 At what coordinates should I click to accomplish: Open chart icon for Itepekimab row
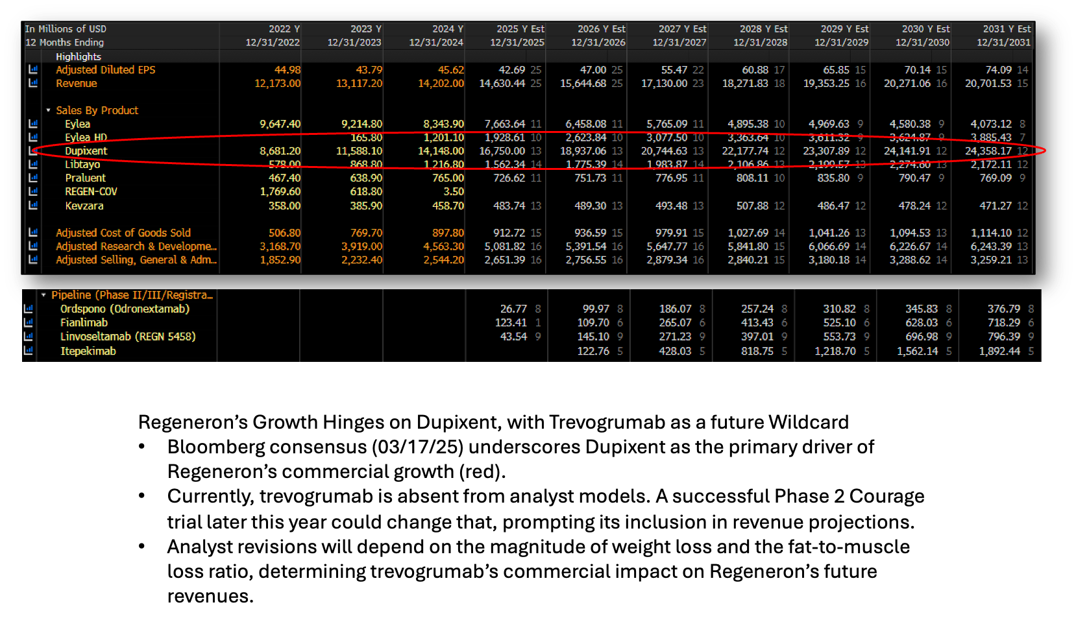coord(28,351)
